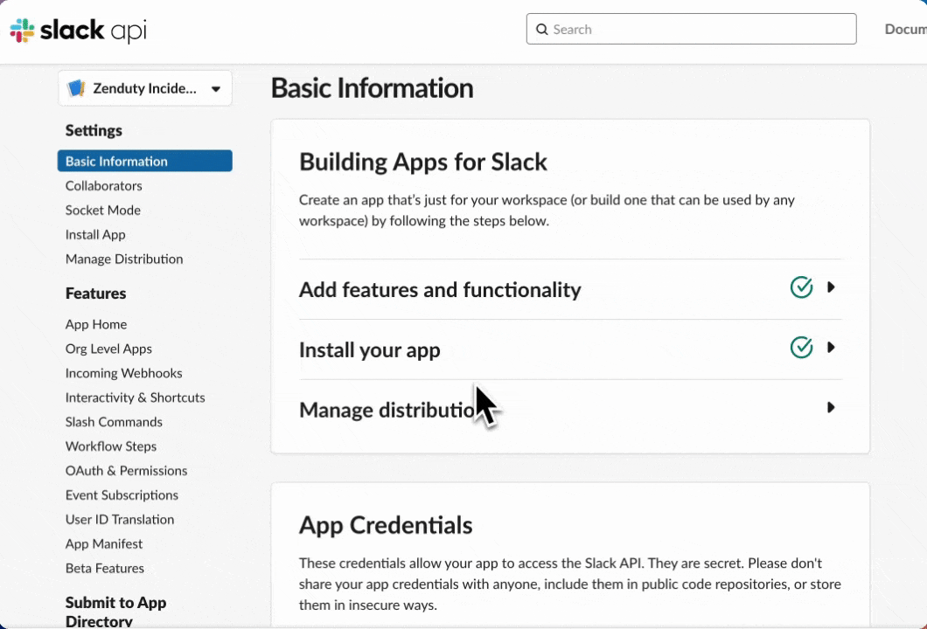Viewport: 927px width, 629px height.
Task: Open the Collaborators settings page
Action: pos(103,186)
